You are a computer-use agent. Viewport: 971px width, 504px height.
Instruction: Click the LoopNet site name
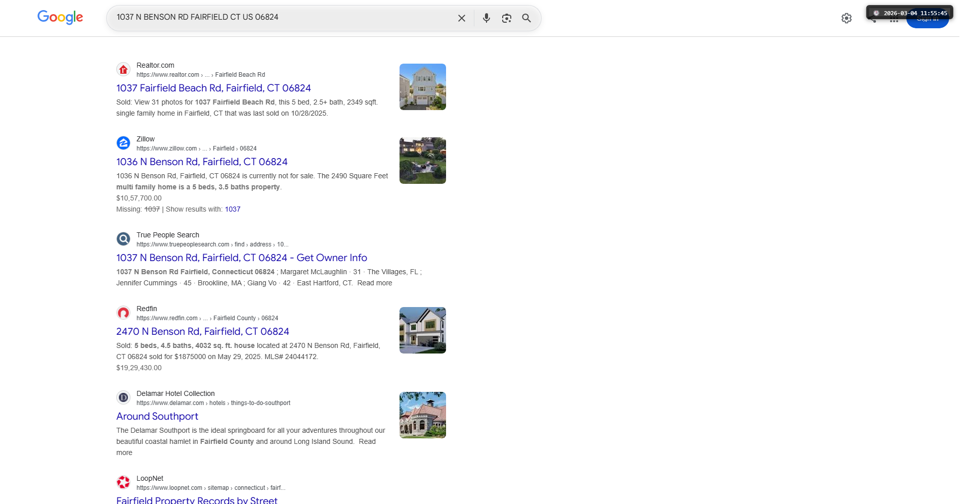pos(150,478)
